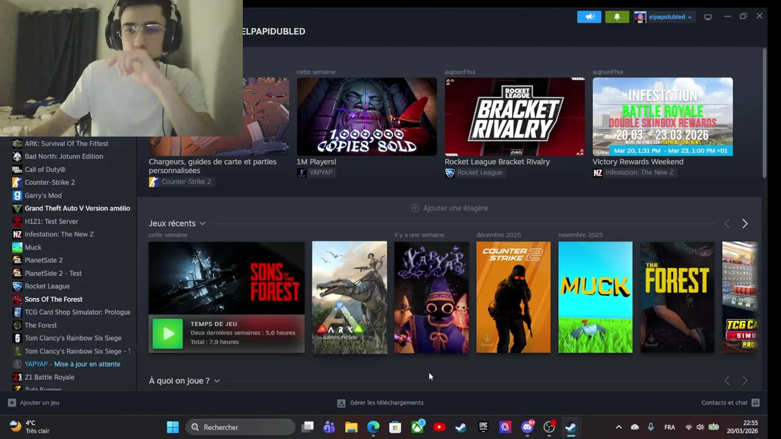
Task: Click the ARK: Survival Of The Fittest icon
Action: [17, 143]
